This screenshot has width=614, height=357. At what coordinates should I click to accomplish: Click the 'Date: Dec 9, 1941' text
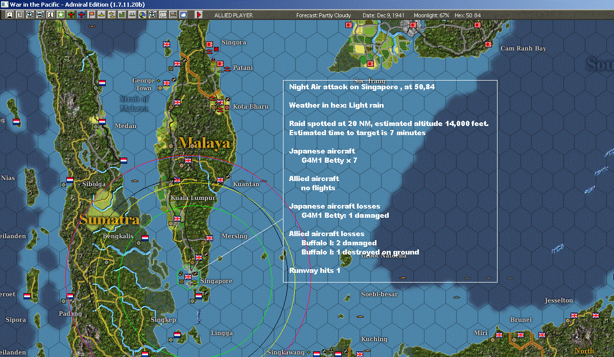coord(383,15)
